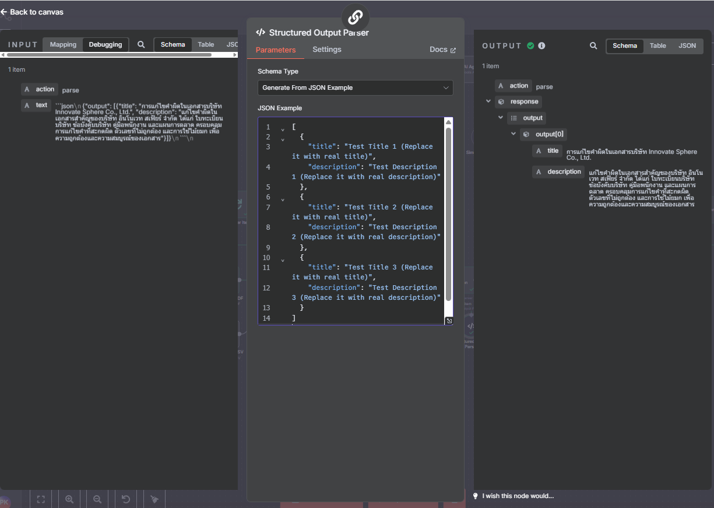Viewport: 714px width, 508px height.
Task: Select Schema view in the INPUT panel
Action: 173,44
